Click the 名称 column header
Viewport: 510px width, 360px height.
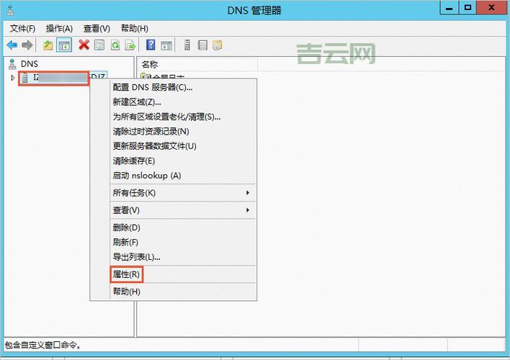click(197, 64)
